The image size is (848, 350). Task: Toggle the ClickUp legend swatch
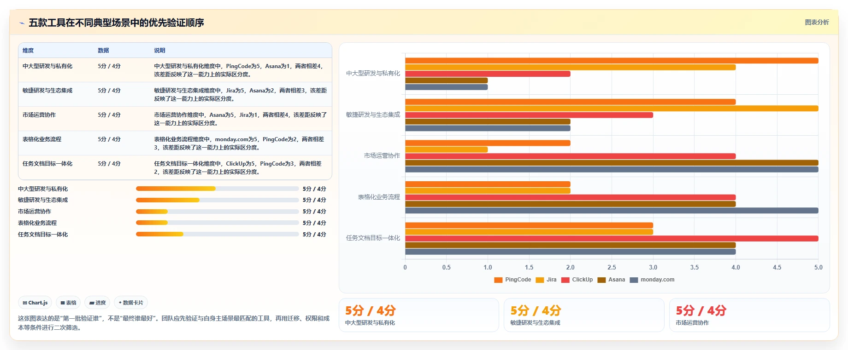565,280
